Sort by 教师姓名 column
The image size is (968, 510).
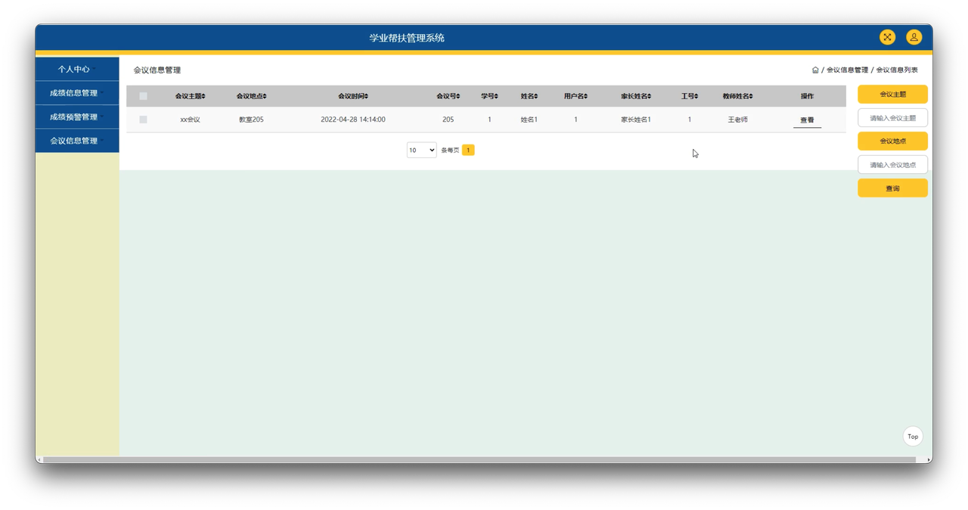point(737,96)
